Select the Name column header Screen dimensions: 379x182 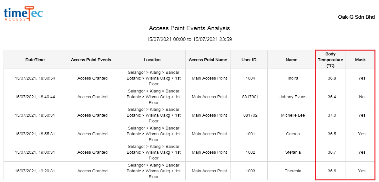click(x=292, y=60)
